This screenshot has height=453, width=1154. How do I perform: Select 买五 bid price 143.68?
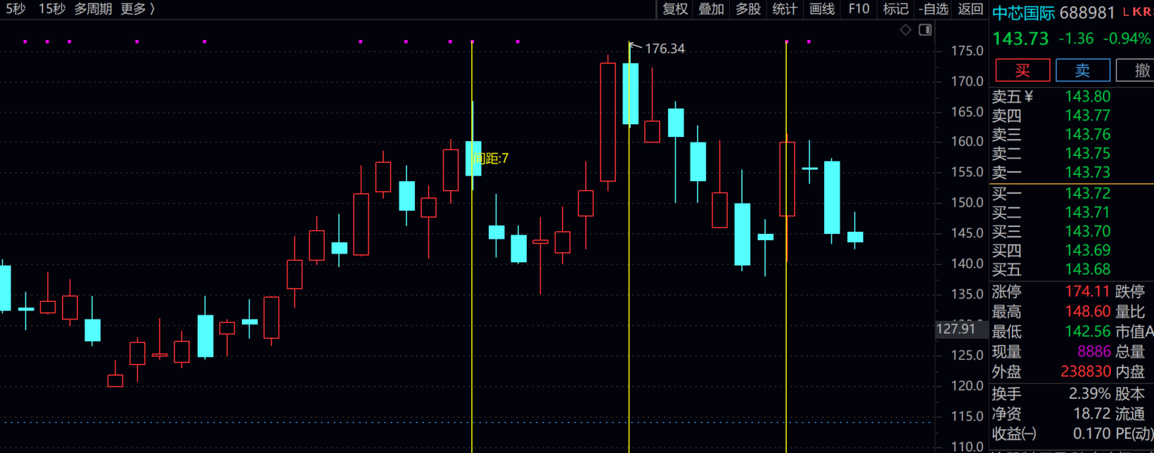pos(1087,269)
